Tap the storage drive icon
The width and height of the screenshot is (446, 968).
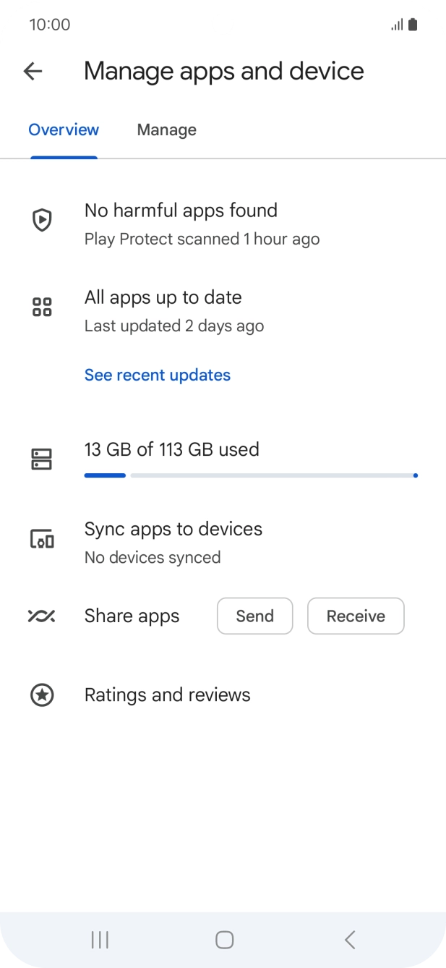(43, 459)
